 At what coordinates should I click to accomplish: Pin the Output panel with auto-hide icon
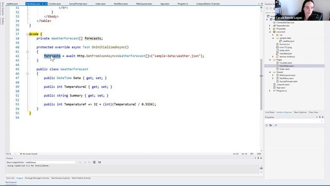(258, 158)
